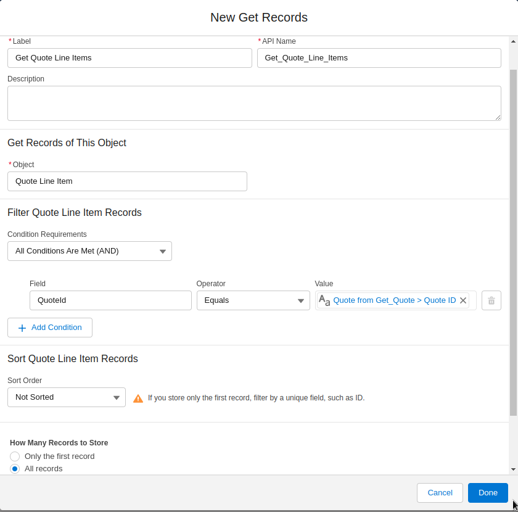Click the 'Quote from Get_Quote > Quote ID' link

pos(395,300)
